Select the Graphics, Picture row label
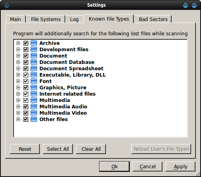The width and height of the screenshot is (201, 177). pyautogui.click(x=63, y=87)
